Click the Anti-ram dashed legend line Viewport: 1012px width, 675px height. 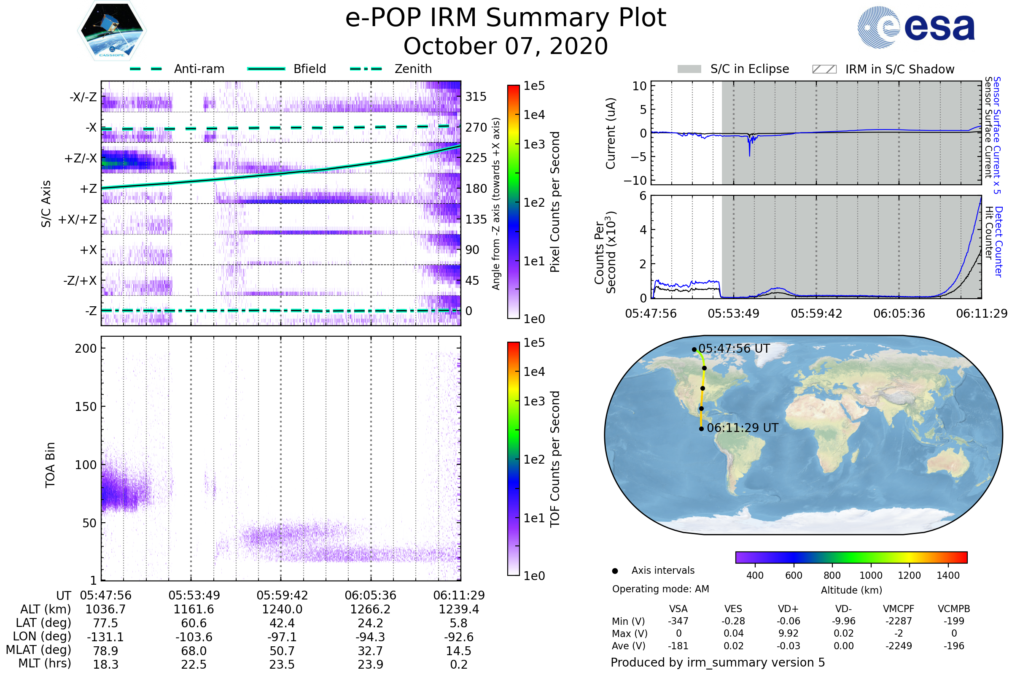[x=146, y=69]
